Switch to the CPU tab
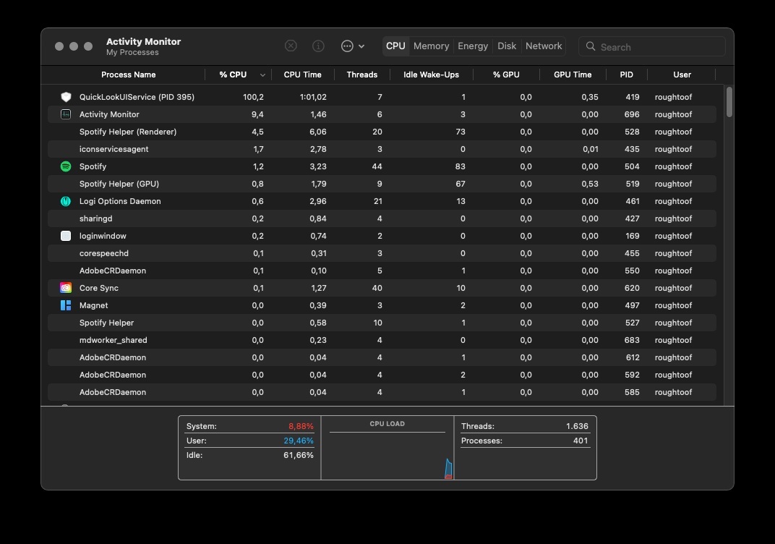The width and height of the screenshot is (775, 544). [x=395, y=46]
